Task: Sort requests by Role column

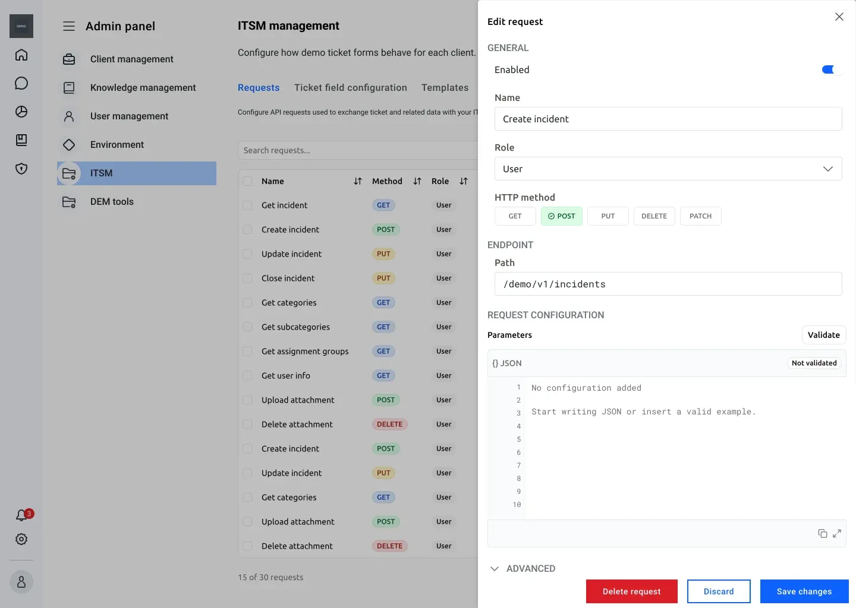Action: click(x=464, y=181)
